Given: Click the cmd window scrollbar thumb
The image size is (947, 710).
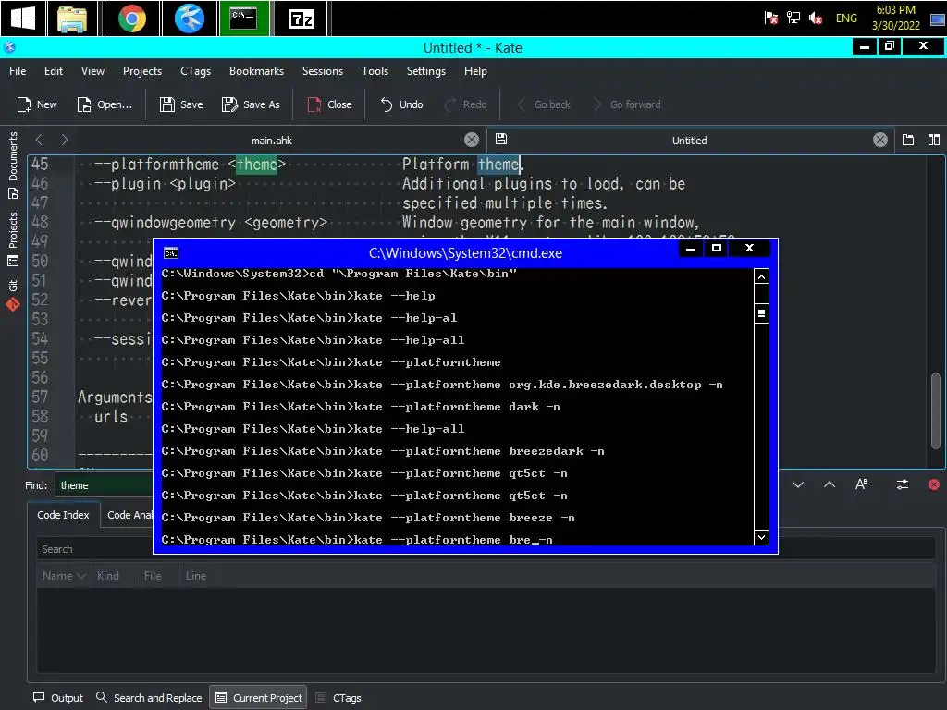Looking at the screenshot, I should click(762, 313).
